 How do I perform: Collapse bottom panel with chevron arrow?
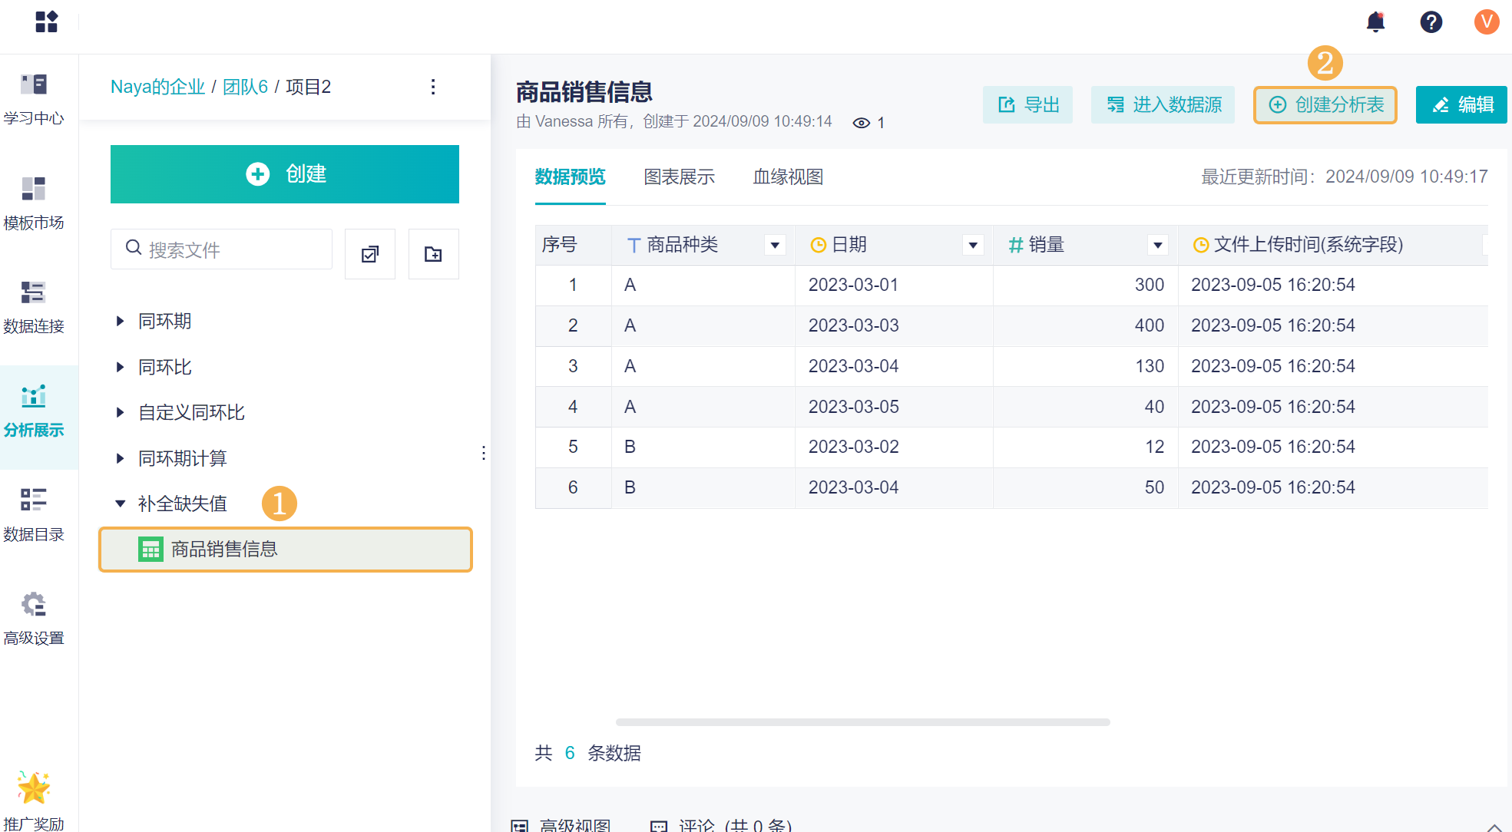[1494, 827]
